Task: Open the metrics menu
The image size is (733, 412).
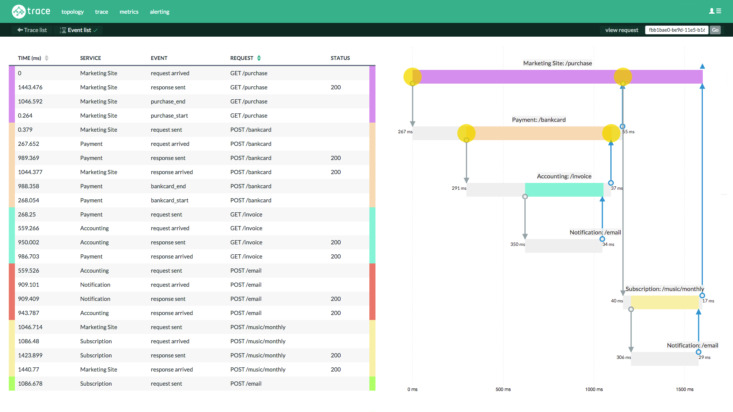Action: 129,12
